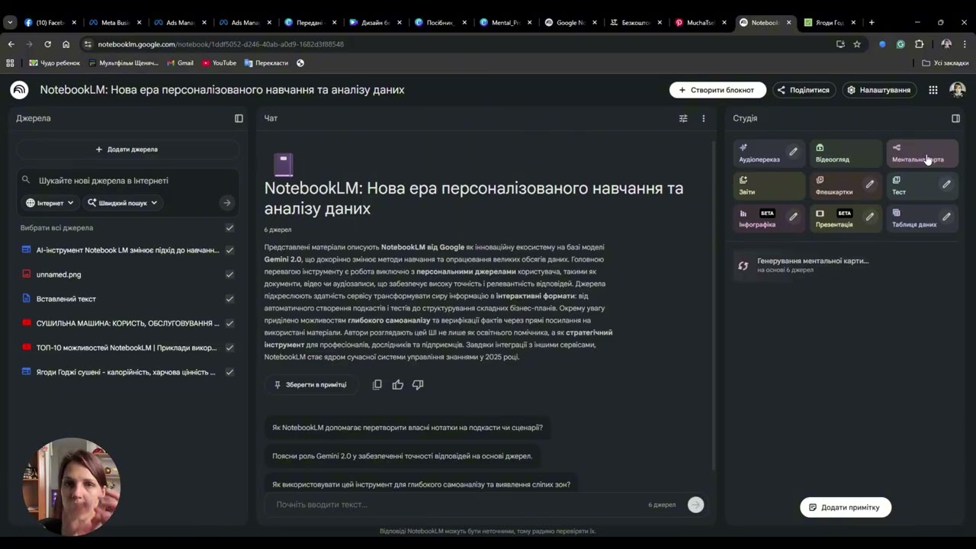Open chat three-dot options menu
This screenshot has height=549, width=976.
[703, 118]
